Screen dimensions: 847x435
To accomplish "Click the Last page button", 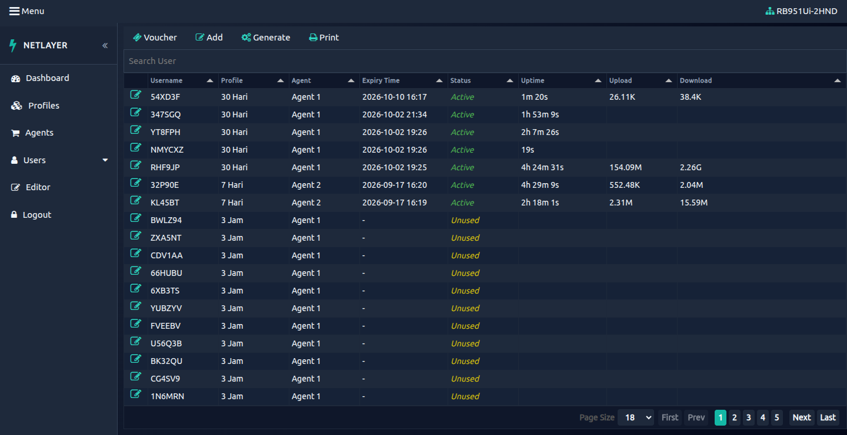I will pos(828,417).
